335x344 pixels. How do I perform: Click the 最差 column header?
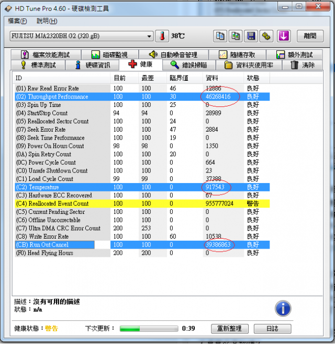(153, 78)
